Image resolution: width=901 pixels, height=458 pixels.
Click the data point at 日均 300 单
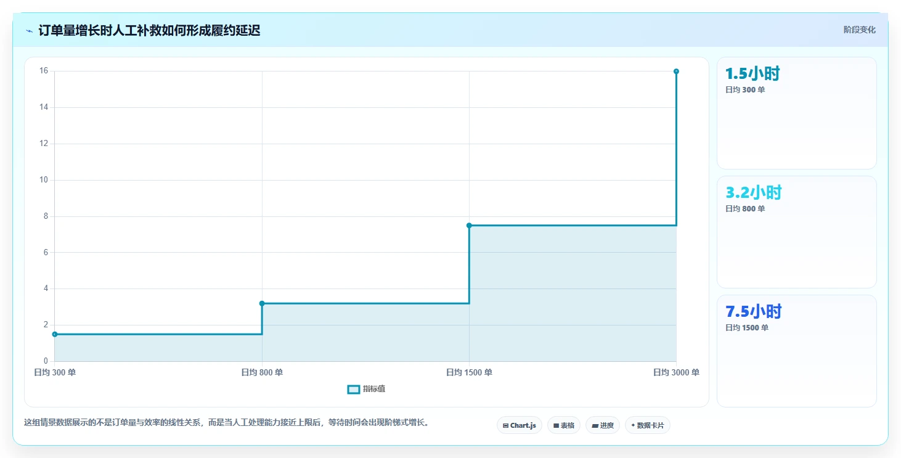(x=55, y=334)
